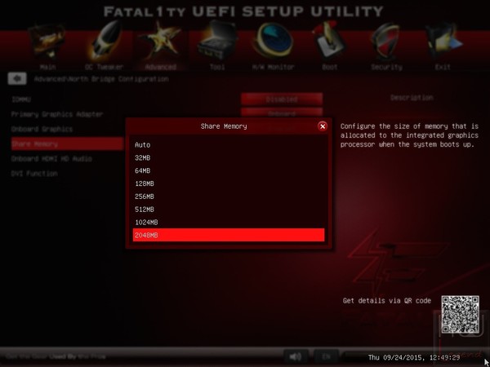Open the Security shield icon
490x367 pixels.
tap(385, 42)
